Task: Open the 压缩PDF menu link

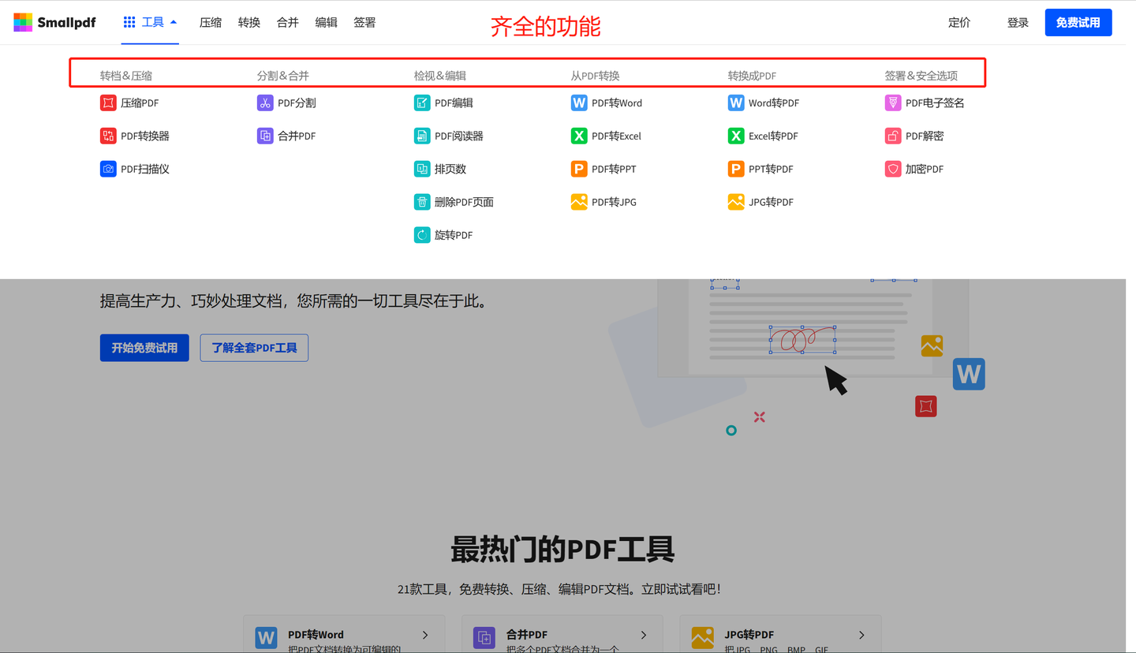Action: (x=140, y=103)
